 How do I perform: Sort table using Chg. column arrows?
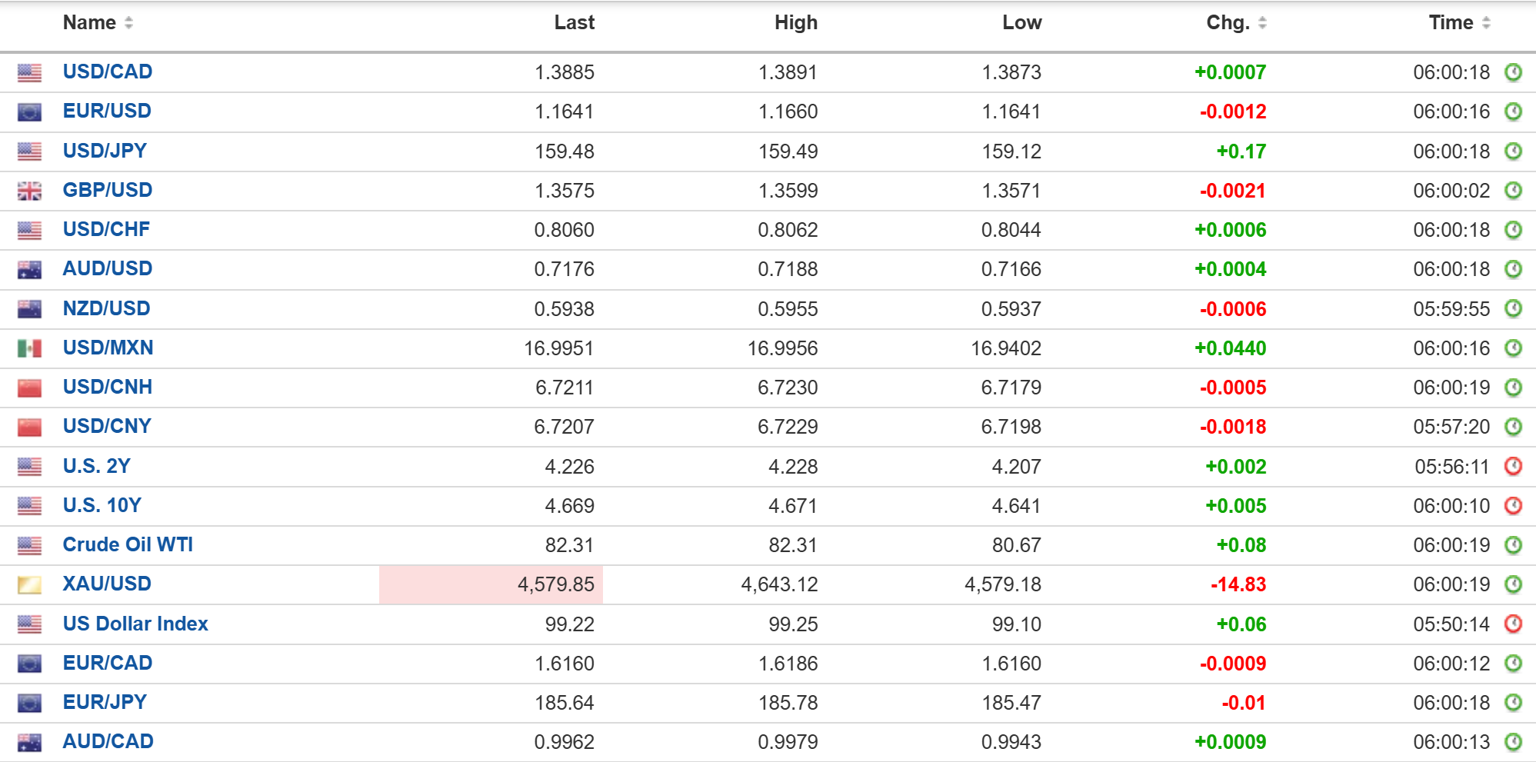click(x=1262, y=23)
